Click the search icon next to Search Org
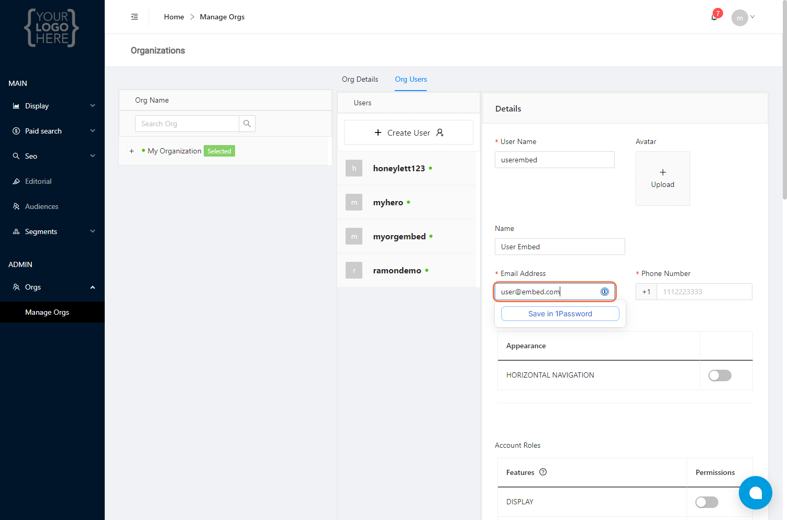Viewport: 787px width, 520px height. click(x=247, y=124)
